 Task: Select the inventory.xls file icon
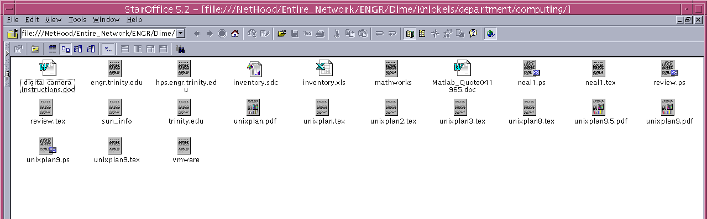[324, 68]
